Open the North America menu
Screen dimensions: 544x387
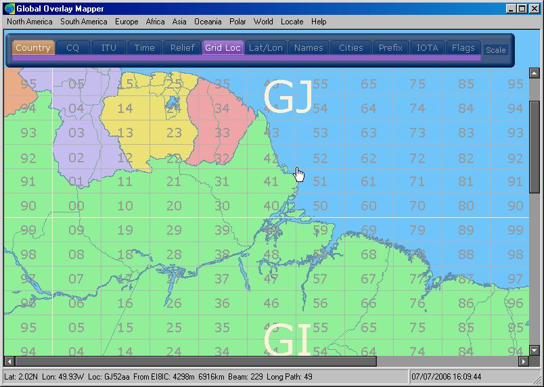(x=29, y=22)
